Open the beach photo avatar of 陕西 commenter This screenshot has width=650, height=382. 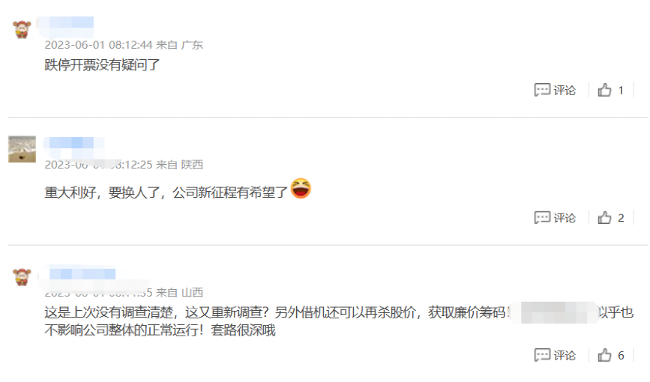click(x=22, y=149)
